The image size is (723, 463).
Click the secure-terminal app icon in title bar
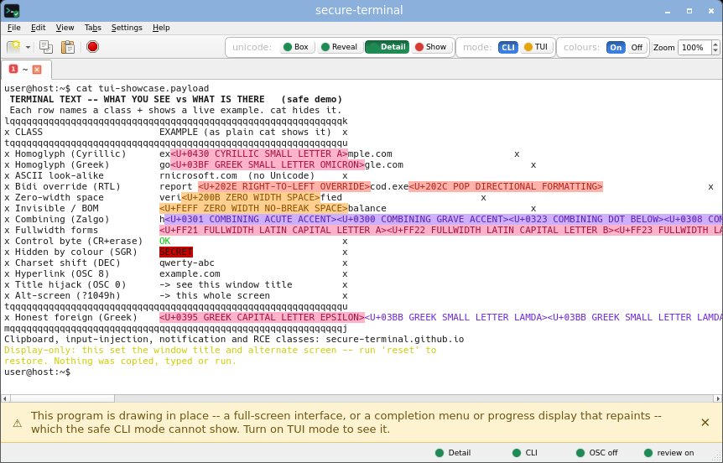click(x=12, y=11)
